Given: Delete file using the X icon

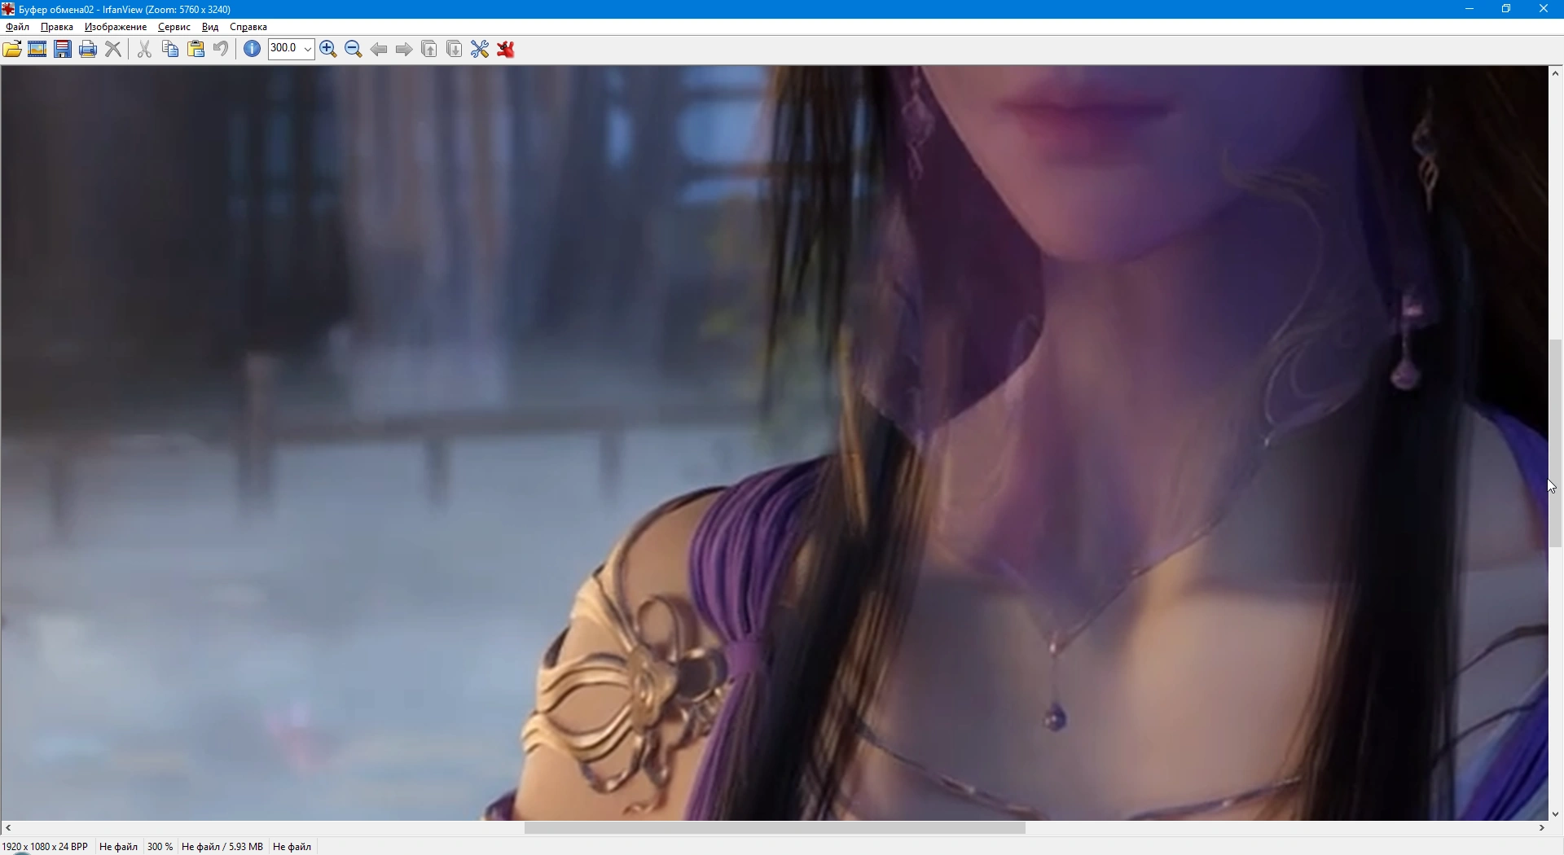Looking at the screenshot, I should 114,49.
